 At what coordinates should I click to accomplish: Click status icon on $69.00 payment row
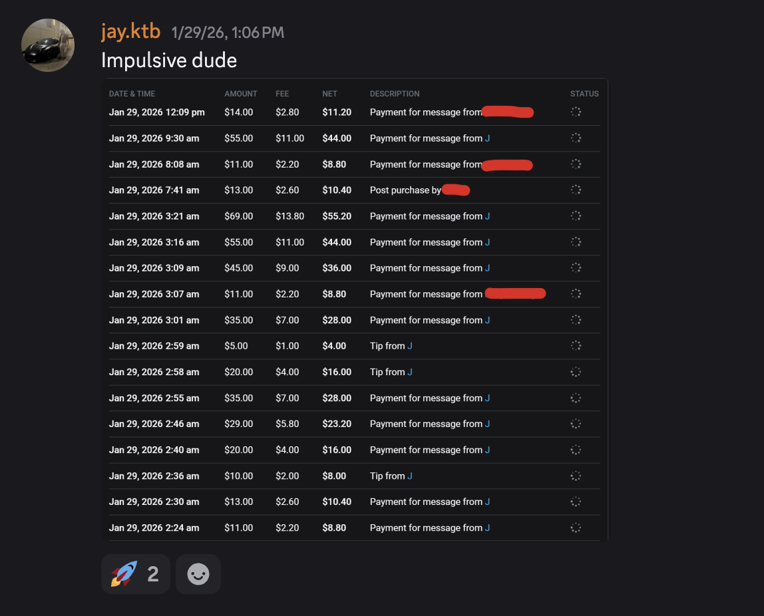click(576, 216)
